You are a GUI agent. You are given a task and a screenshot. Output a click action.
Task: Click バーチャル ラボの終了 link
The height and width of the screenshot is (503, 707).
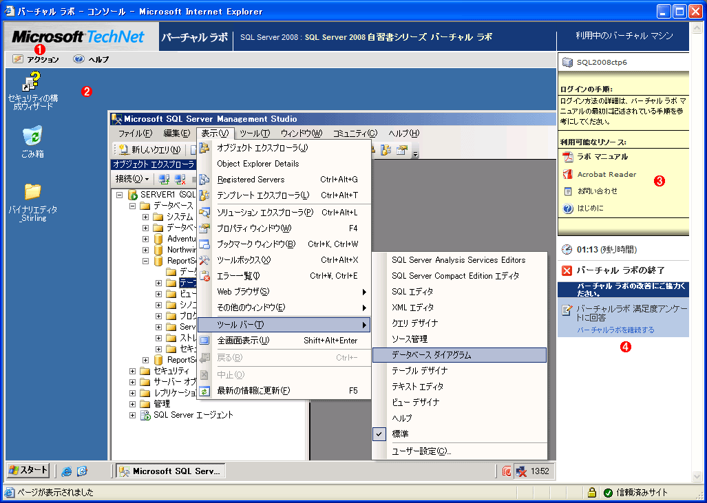pyautogui.click(x=620, y=270)
